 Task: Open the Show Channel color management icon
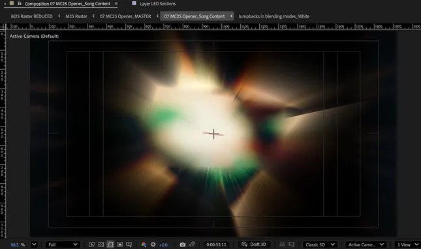pyautogui.click(x=144, y=244)
